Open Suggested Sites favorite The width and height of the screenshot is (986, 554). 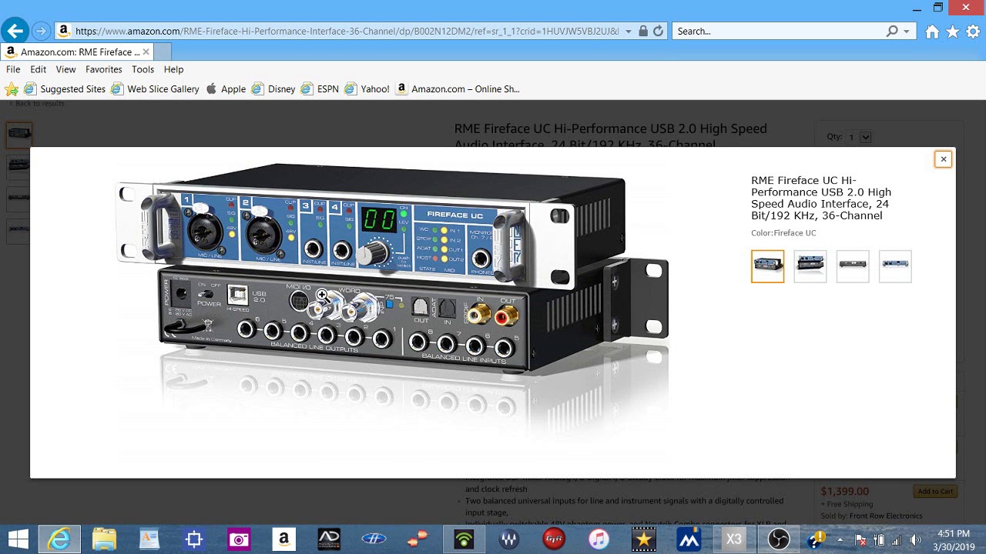pos(65,89)
